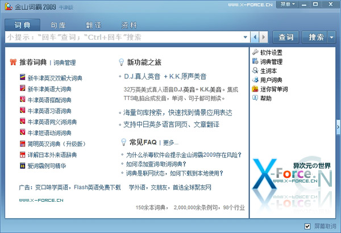Open 牛津短语动词词典 link

[x=49, y=133]
